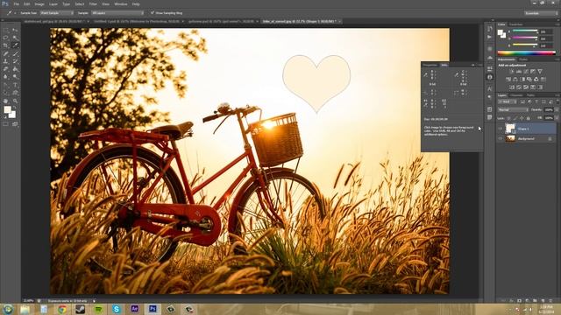Switch to the Channels tab
The height and width of the screenshot is (315, 561).
pos(516,95)
